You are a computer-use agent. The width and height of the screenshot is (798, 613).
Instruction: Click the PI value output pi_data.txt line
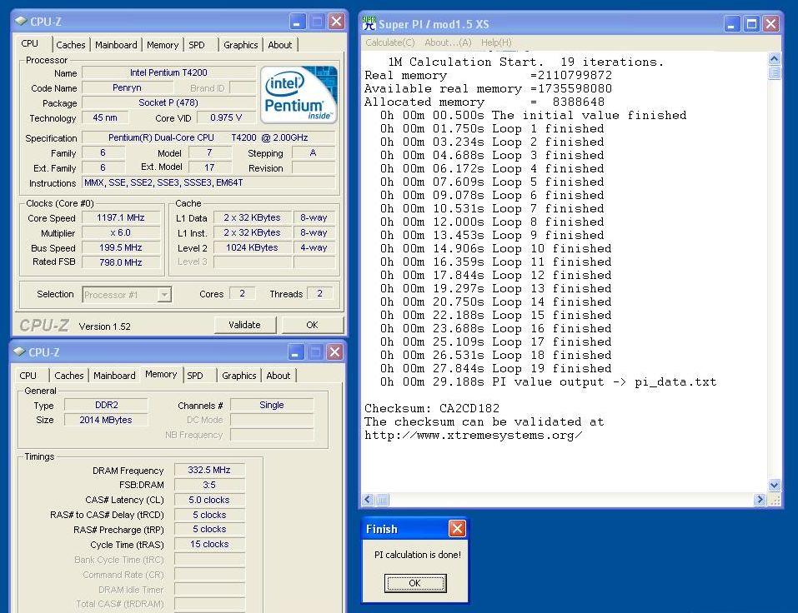pyautogui.click(x=548, y=381)
